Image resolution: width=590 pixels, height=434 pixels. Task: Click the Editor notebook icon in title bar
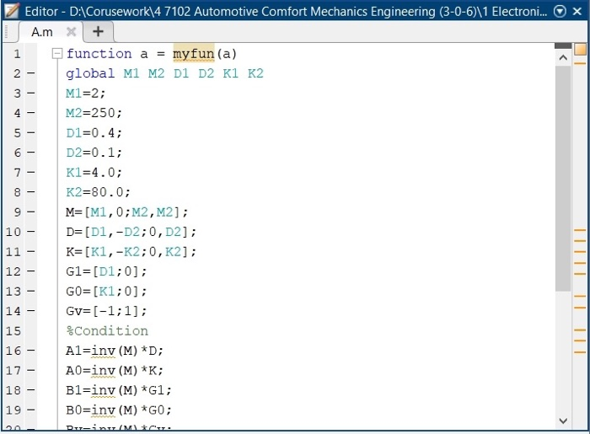[12, 11]
